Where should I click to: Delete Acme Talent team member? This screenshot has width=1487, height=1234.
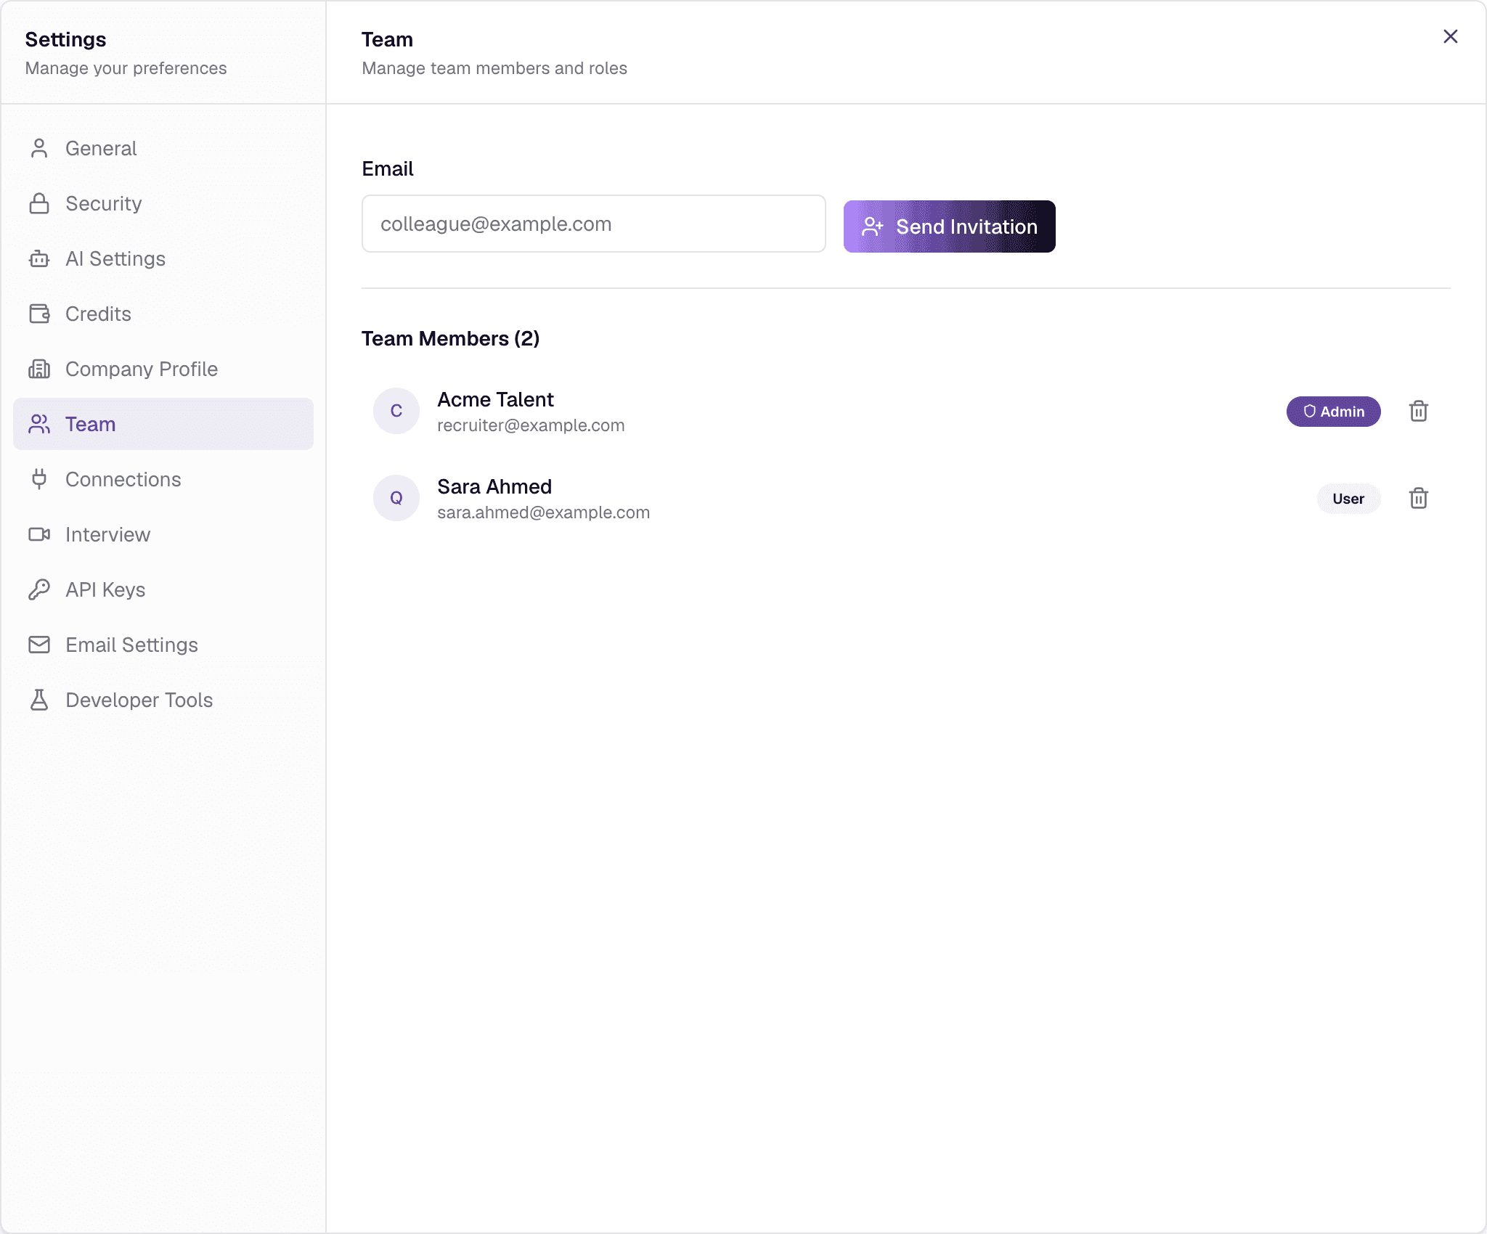point(1419,411)
